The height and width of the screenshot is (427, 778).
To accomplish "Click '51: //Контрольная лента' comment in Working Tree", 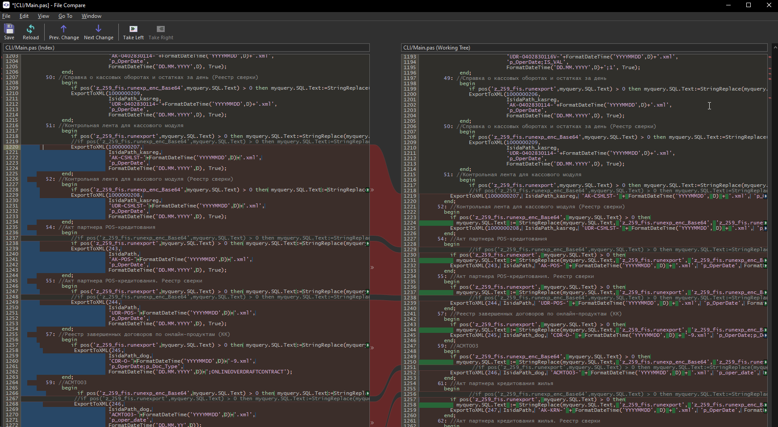I will point(512,174).
